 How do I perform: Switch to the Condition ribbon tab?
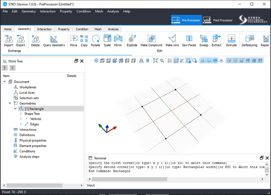(x=82, y=29)
